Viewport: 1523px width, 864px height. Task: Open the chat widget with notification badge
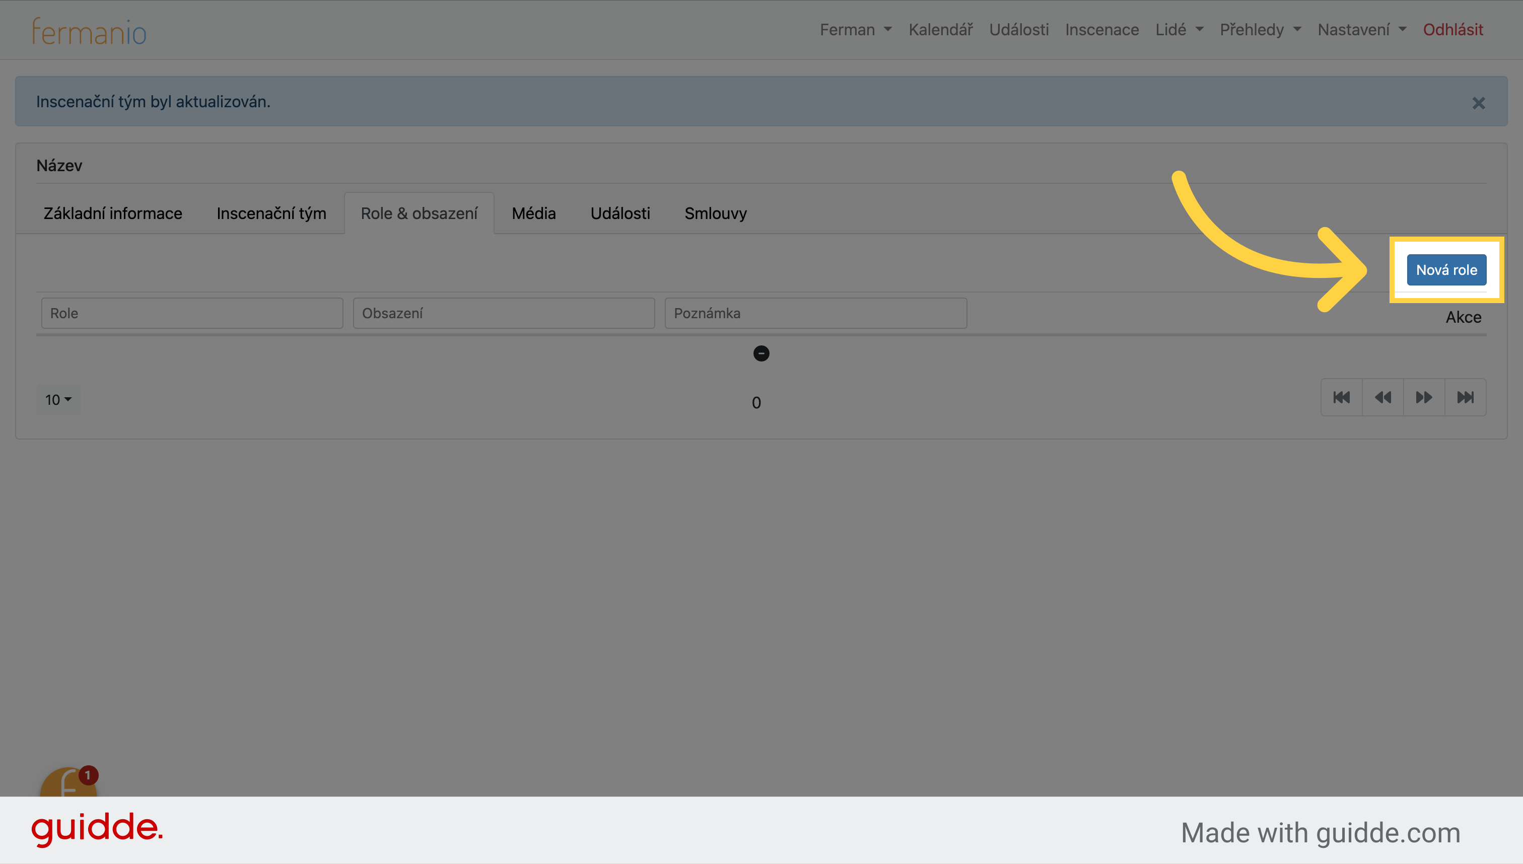(68, 782)
